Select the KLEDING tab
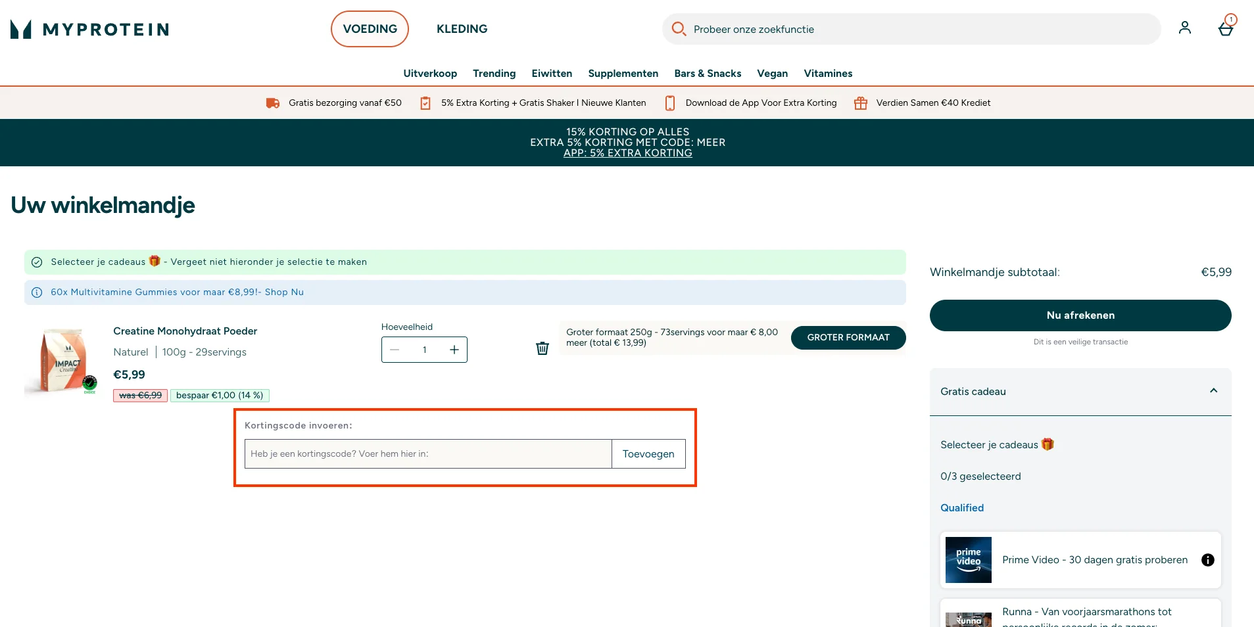 tap(462, 29)
